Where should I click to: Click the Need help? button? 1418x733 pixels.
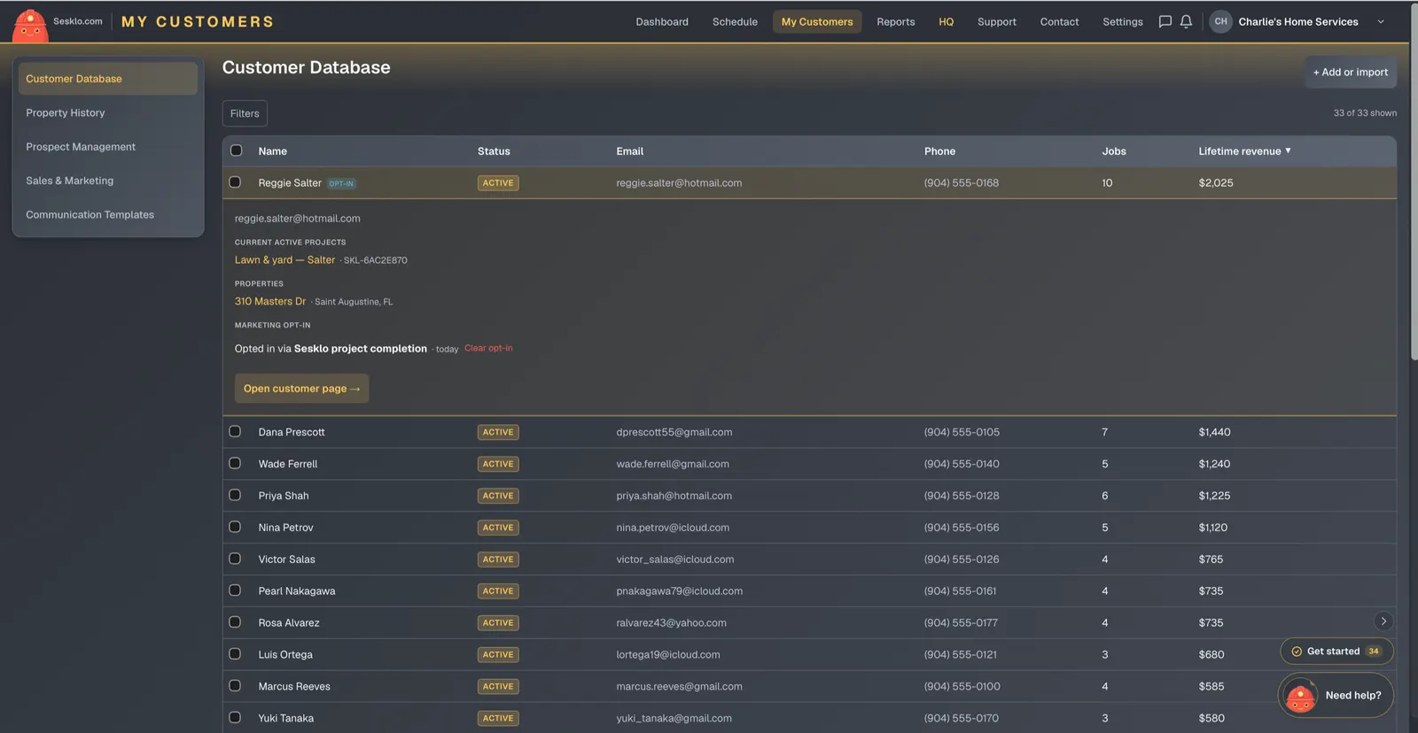pos(1336,696)
